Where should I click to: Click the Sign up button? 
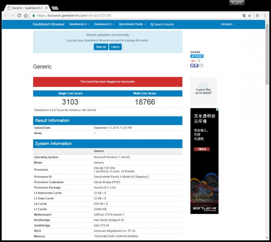[101, 47]
